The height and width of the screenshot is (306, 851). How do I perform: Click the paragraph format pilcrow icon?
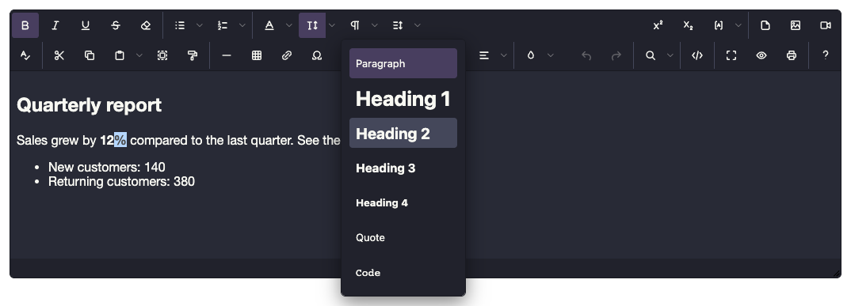coord(355,25)
